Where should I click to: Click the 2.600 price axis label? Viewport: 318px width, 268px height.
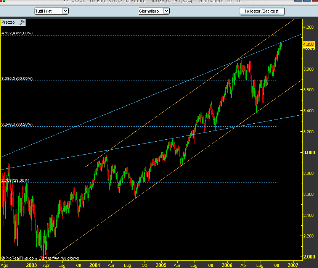click(x=308, y=194)
